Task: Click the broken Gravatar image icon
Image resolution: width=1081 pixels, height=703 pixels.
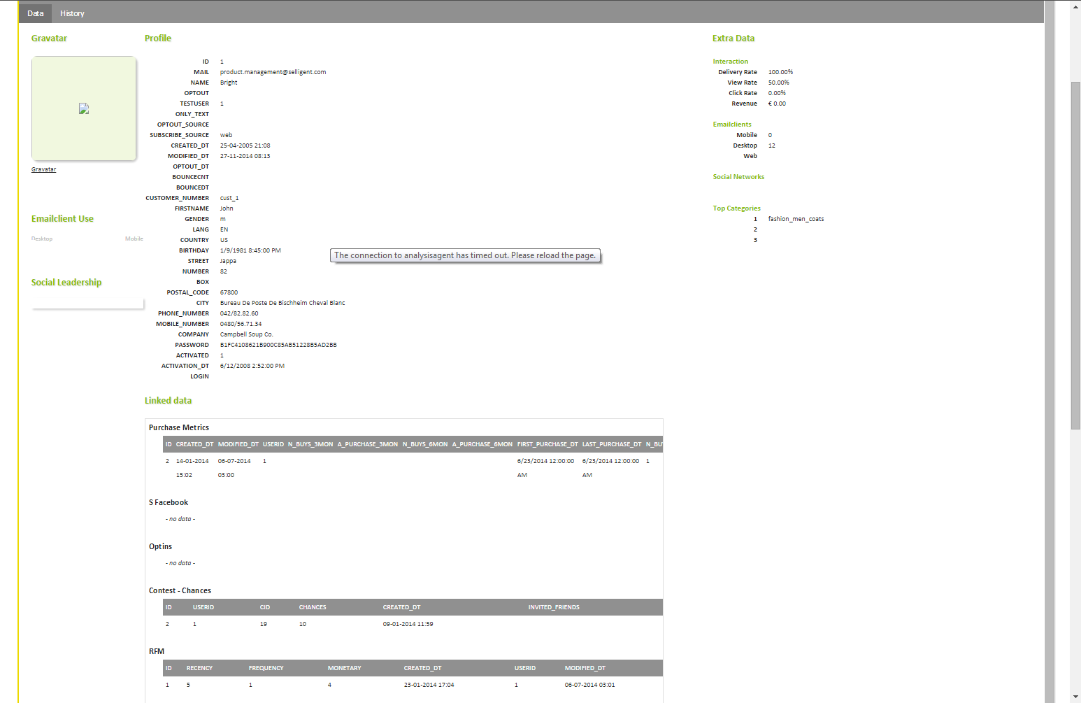Action: [84, 108]
